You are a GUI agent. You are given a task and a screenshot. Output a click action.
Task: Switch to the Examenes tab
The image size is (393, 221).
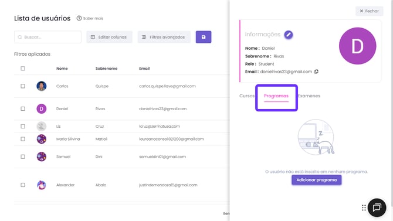click(309, 96)
